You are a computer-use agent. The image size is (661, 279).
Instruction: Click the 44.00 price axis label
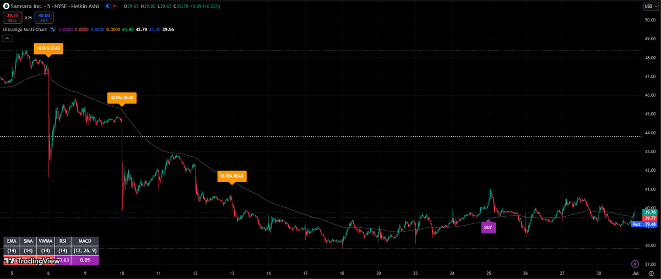coord(649,133)
